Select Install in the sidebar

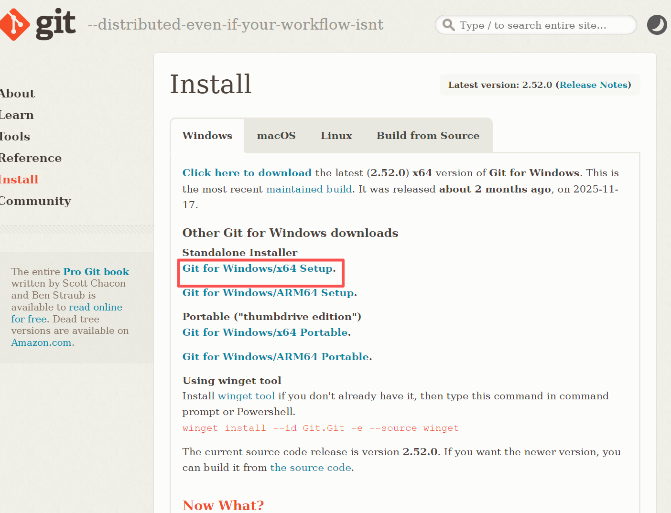pyautogui.click(x=19, y=180)
